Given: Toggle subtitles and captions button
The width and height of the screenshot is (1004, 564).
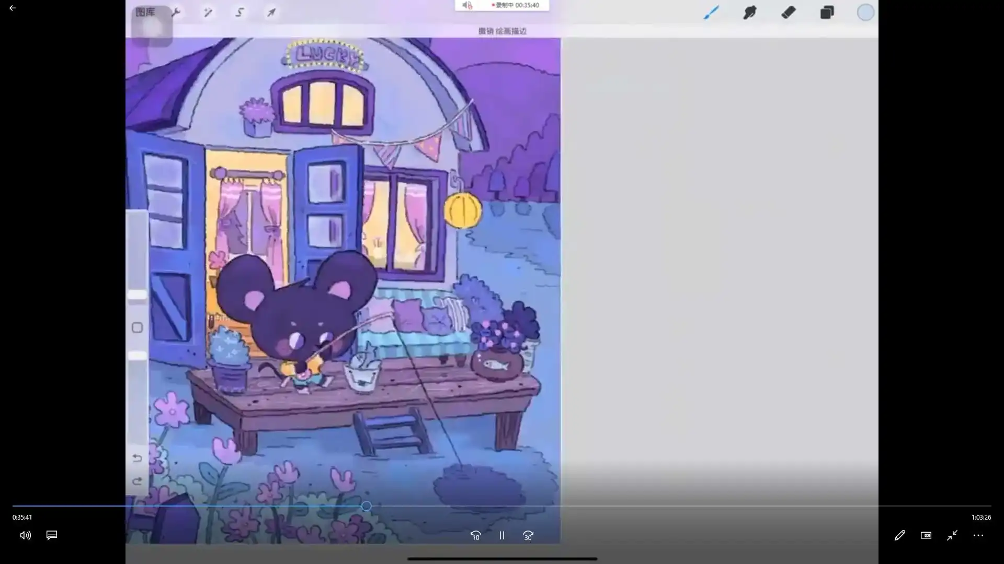Looking at the screenshot, I should (52, 535).
